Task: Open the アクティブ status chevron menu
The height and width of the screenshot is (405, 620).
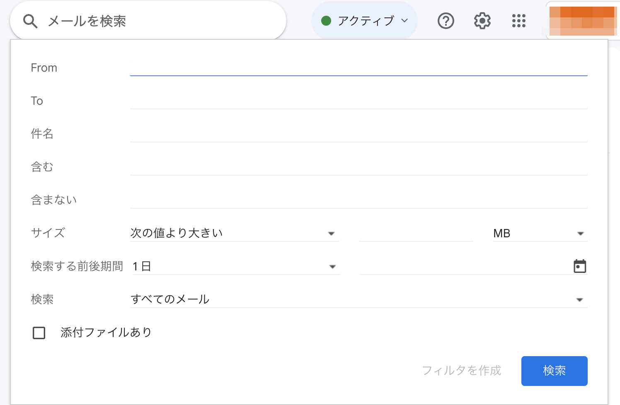Action: pyautogui.click(x=405, y=20)
